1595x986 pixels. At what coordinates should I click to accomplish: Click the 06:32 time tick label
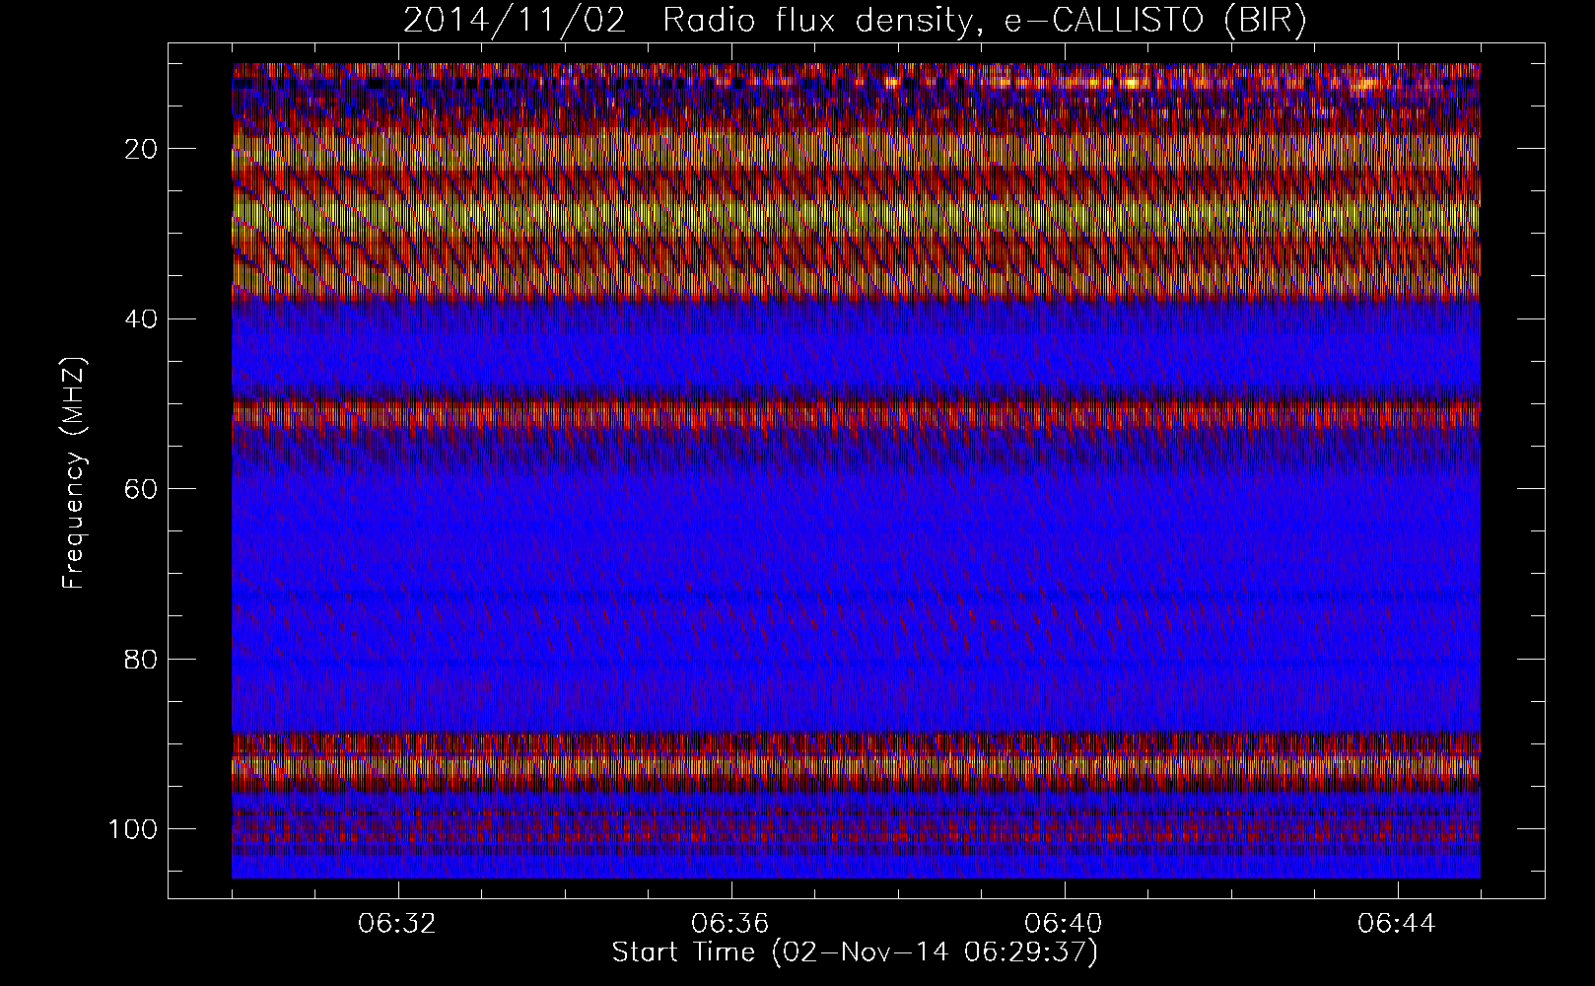(397, 924)
